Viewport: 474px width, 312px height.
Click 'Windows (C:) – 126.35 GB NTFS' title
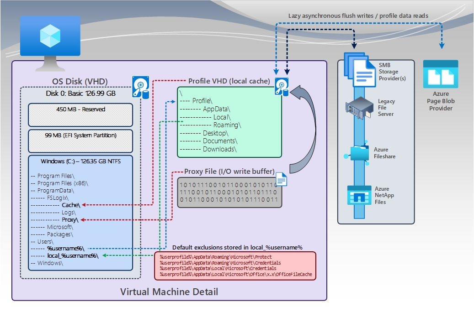81,161
